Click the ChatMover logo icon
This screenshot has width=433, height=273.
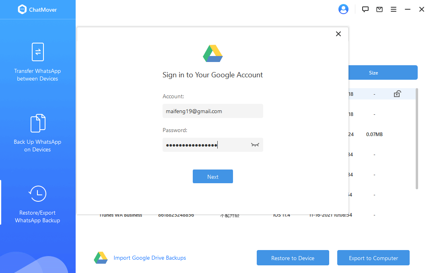[x=22, y=10]
